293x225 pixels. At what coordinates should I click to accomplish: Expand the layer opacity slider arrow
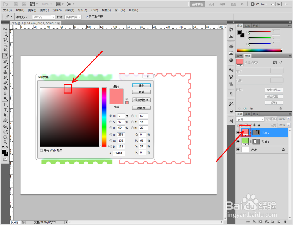[x=289, y=119]
